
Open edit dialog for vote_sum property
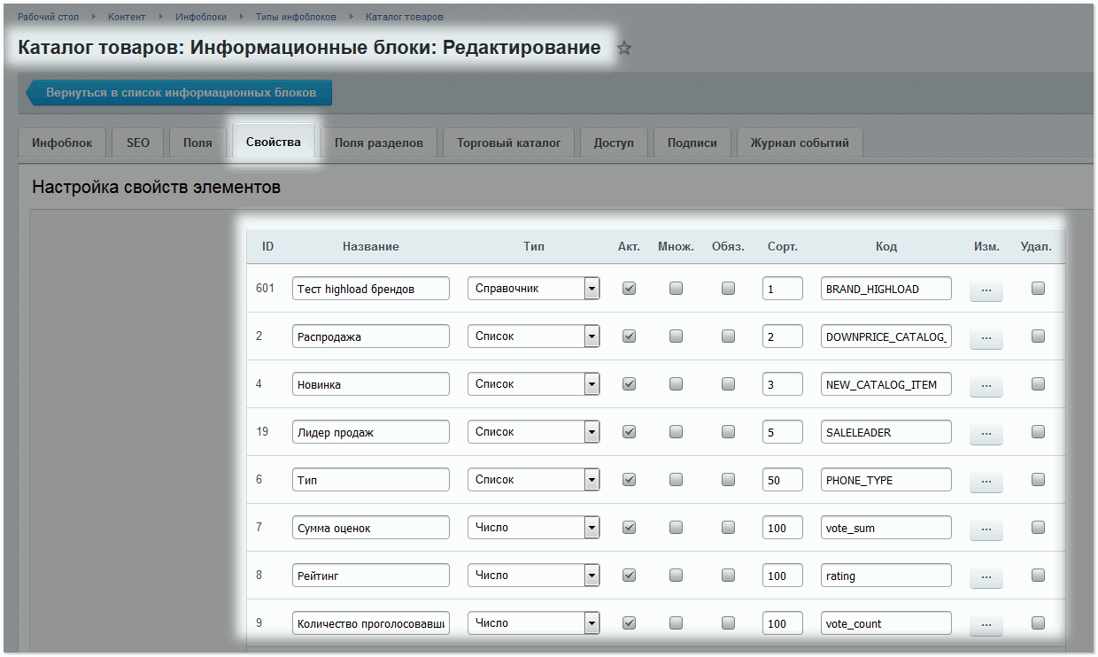pos(986,528)
